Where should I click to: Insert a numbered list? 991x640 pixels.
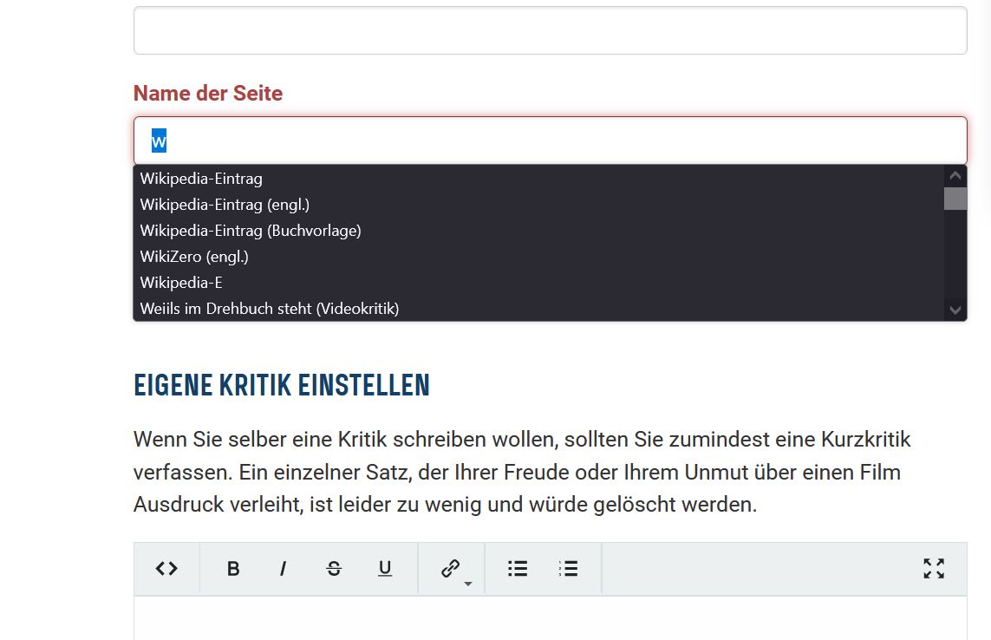click(x=568, y=569)
